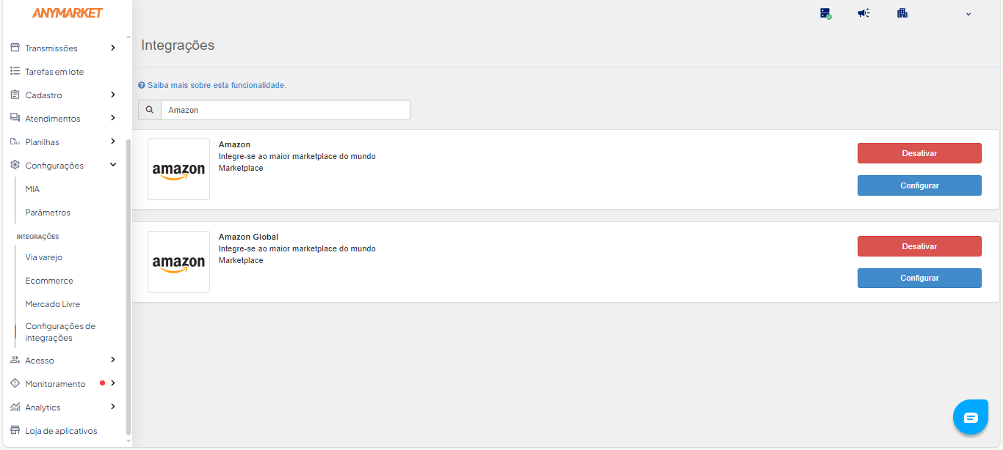Expand the account dropdown chevron in header

[x=968, y=14]
